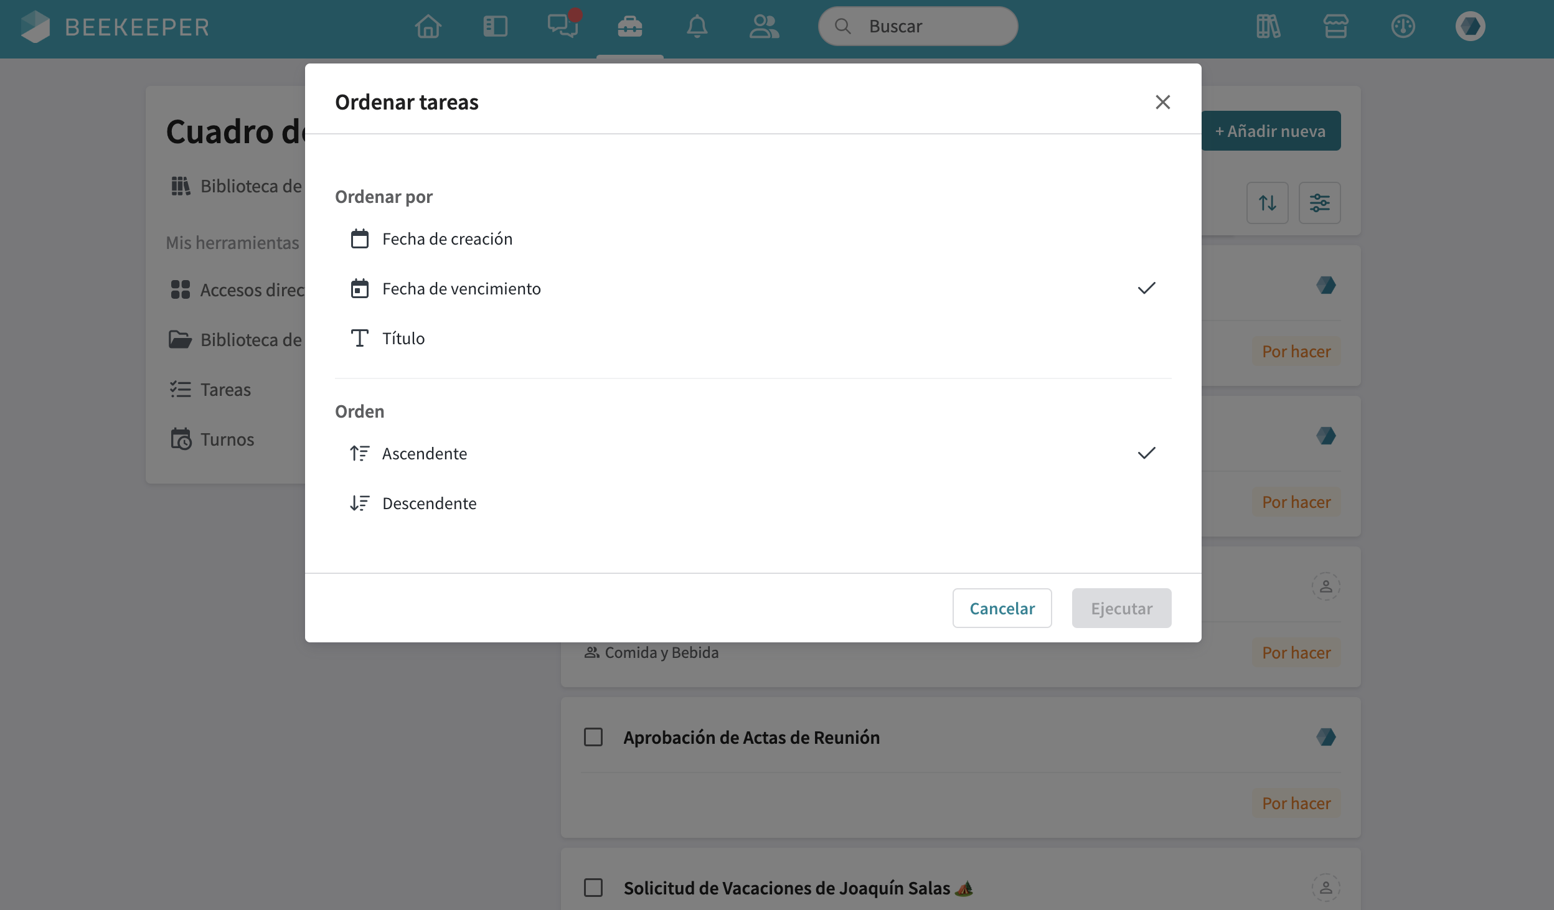Viewport: 1554px width, 910px height.
Task: Select Fecha de creación sort option
Action: [753, 239]
